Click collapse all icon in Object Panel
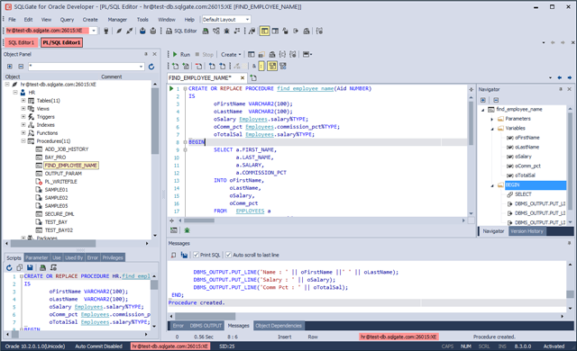The width and height of the screenshot is (577, 351). [x=21, y=67]
